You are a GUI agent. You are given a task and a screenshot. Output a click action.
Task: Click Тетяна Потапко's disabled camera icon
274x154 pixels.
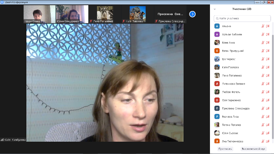268,125
